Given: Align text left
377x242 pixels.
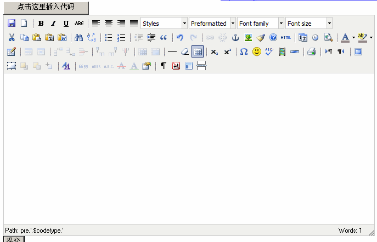Looking at the screenshot, I should 96,23.
